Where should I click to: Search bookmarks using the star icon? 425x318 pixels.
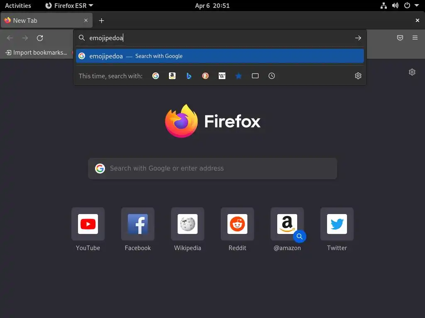[x=239, y=76]
